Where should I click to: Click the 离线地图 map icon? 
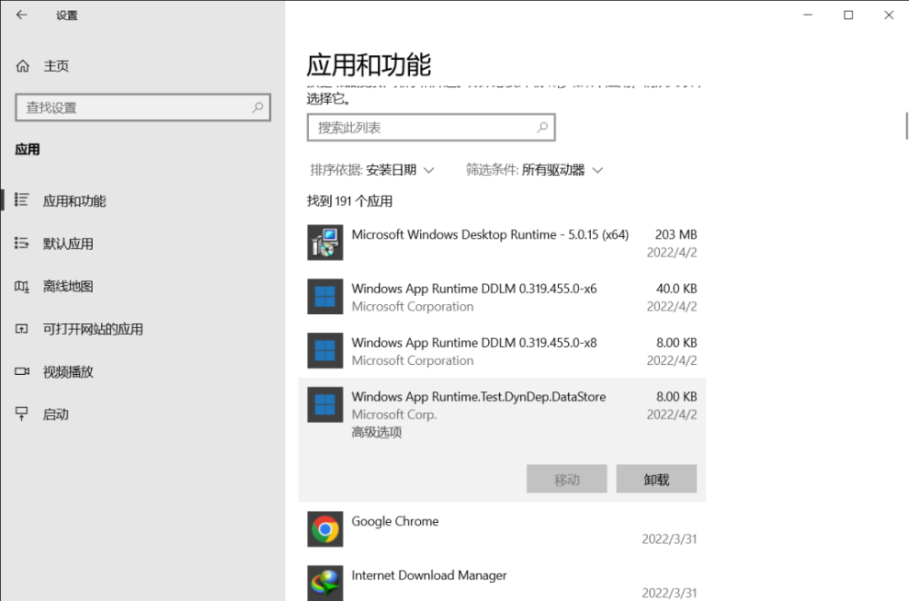click(x=22, y=286)
